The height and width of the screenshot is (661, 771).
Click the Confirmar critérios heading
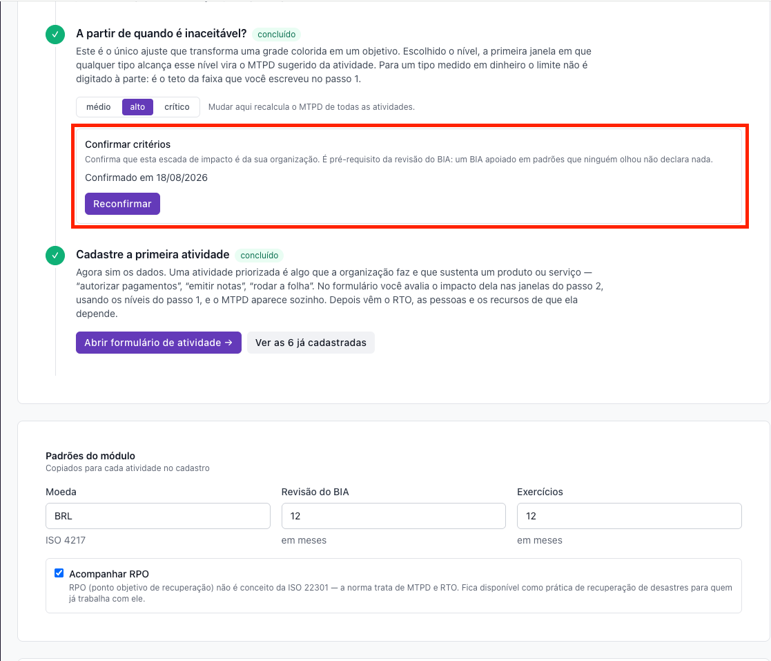pos(128,144)
